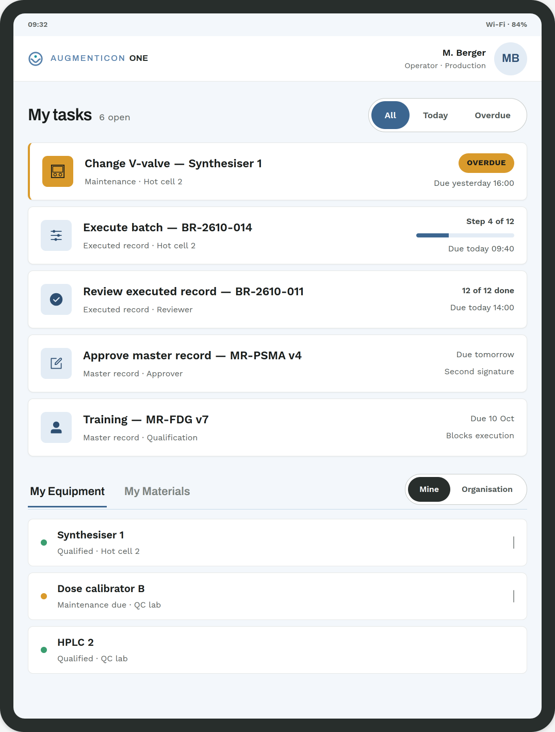Open the My Equipment tab
Image resolution: width=555 pixels, height=732 pixels.
click(x=68, y=491)
